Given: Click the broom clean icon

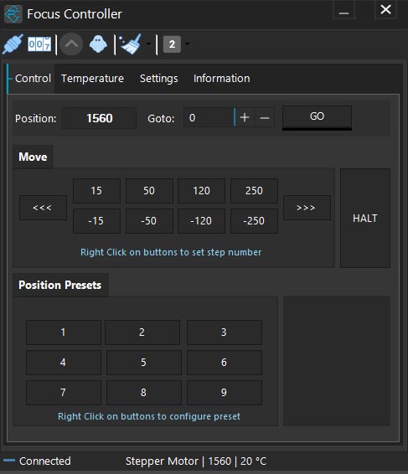Looking at the screenshot, I should [131, 44].
